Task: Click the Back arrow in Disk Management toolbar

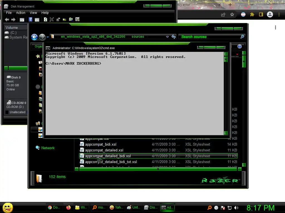Action: (7, 19)
